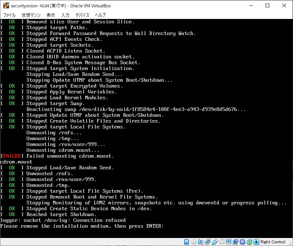Open the ヘルプ menu
The width and height of the screenshot is (293, 246).
(x=100, y=15)
